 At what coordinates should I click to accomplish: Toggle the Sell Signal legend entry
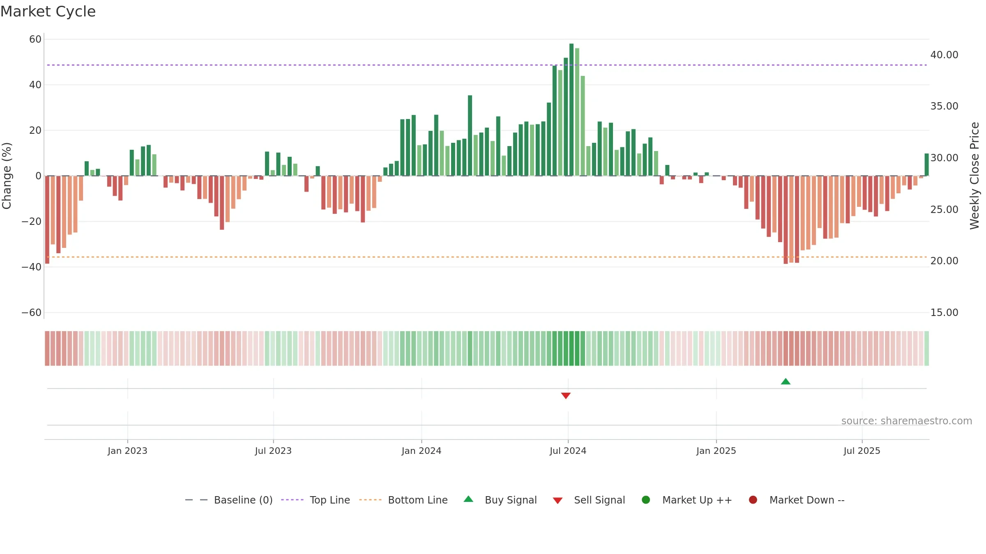pyautogui.click(x=589, y=500)
